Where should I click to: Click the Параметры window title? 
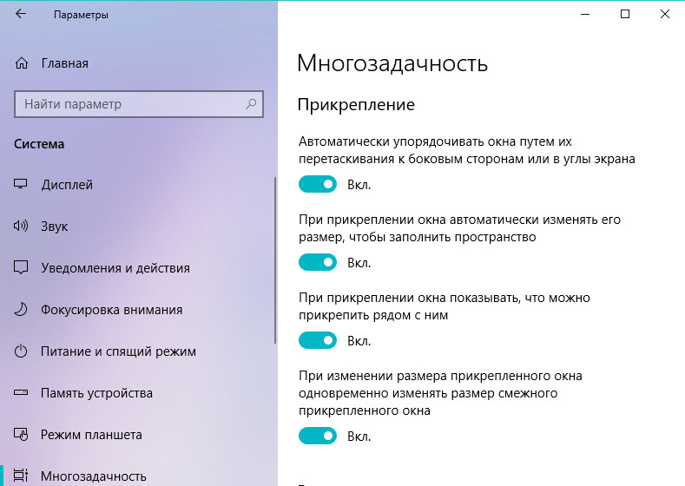(81, 15)
